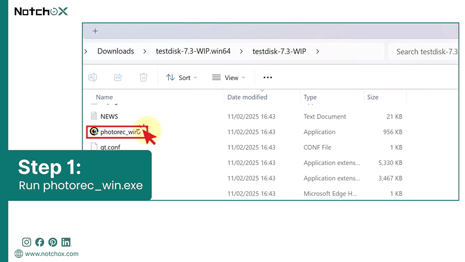This screenshot has width=465, height=262.
Task: Click the Microsoft Edge H... type cell
Action: click(x=330, y=194)
